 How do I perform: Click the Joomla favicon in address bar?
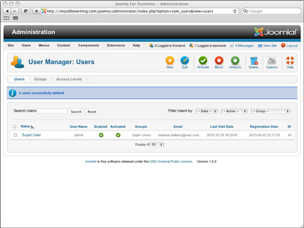44,11
